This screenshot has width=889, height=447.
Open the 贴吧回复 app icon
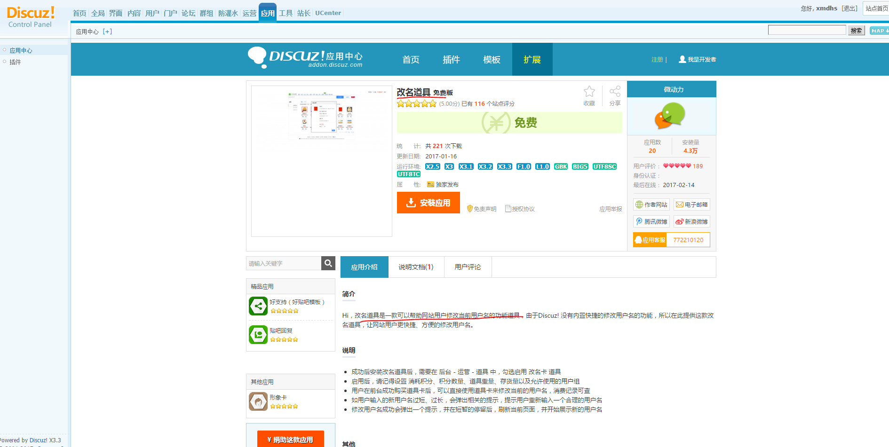tap(258, 335)
